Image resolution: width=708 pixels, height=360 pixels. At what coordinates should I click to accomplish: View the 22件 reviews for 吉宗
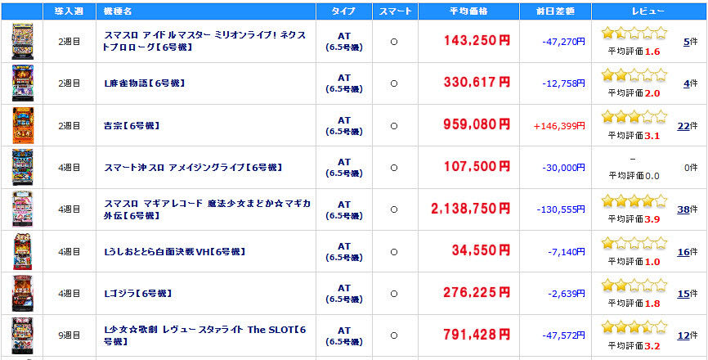pos(683,126)
